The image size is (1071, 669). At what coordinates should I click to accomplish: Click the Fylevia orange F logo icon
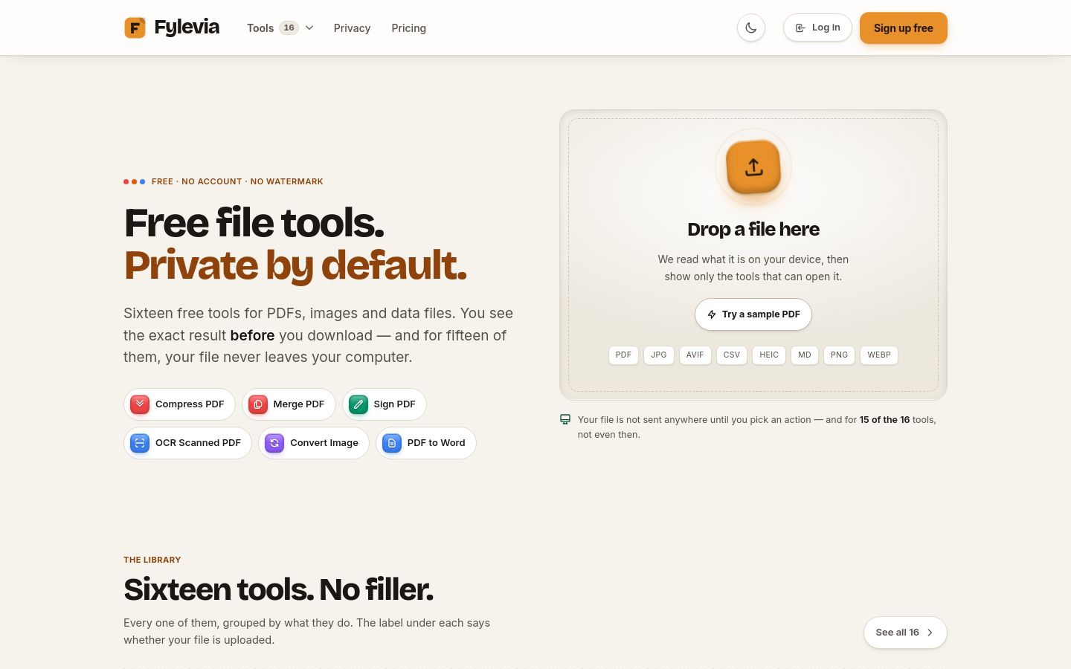[x=135, y=28]
